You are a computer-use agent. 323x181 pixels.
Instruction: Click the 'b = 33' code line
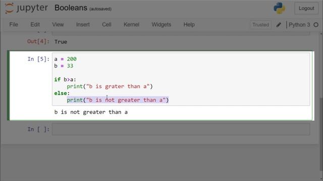point(64,66)
